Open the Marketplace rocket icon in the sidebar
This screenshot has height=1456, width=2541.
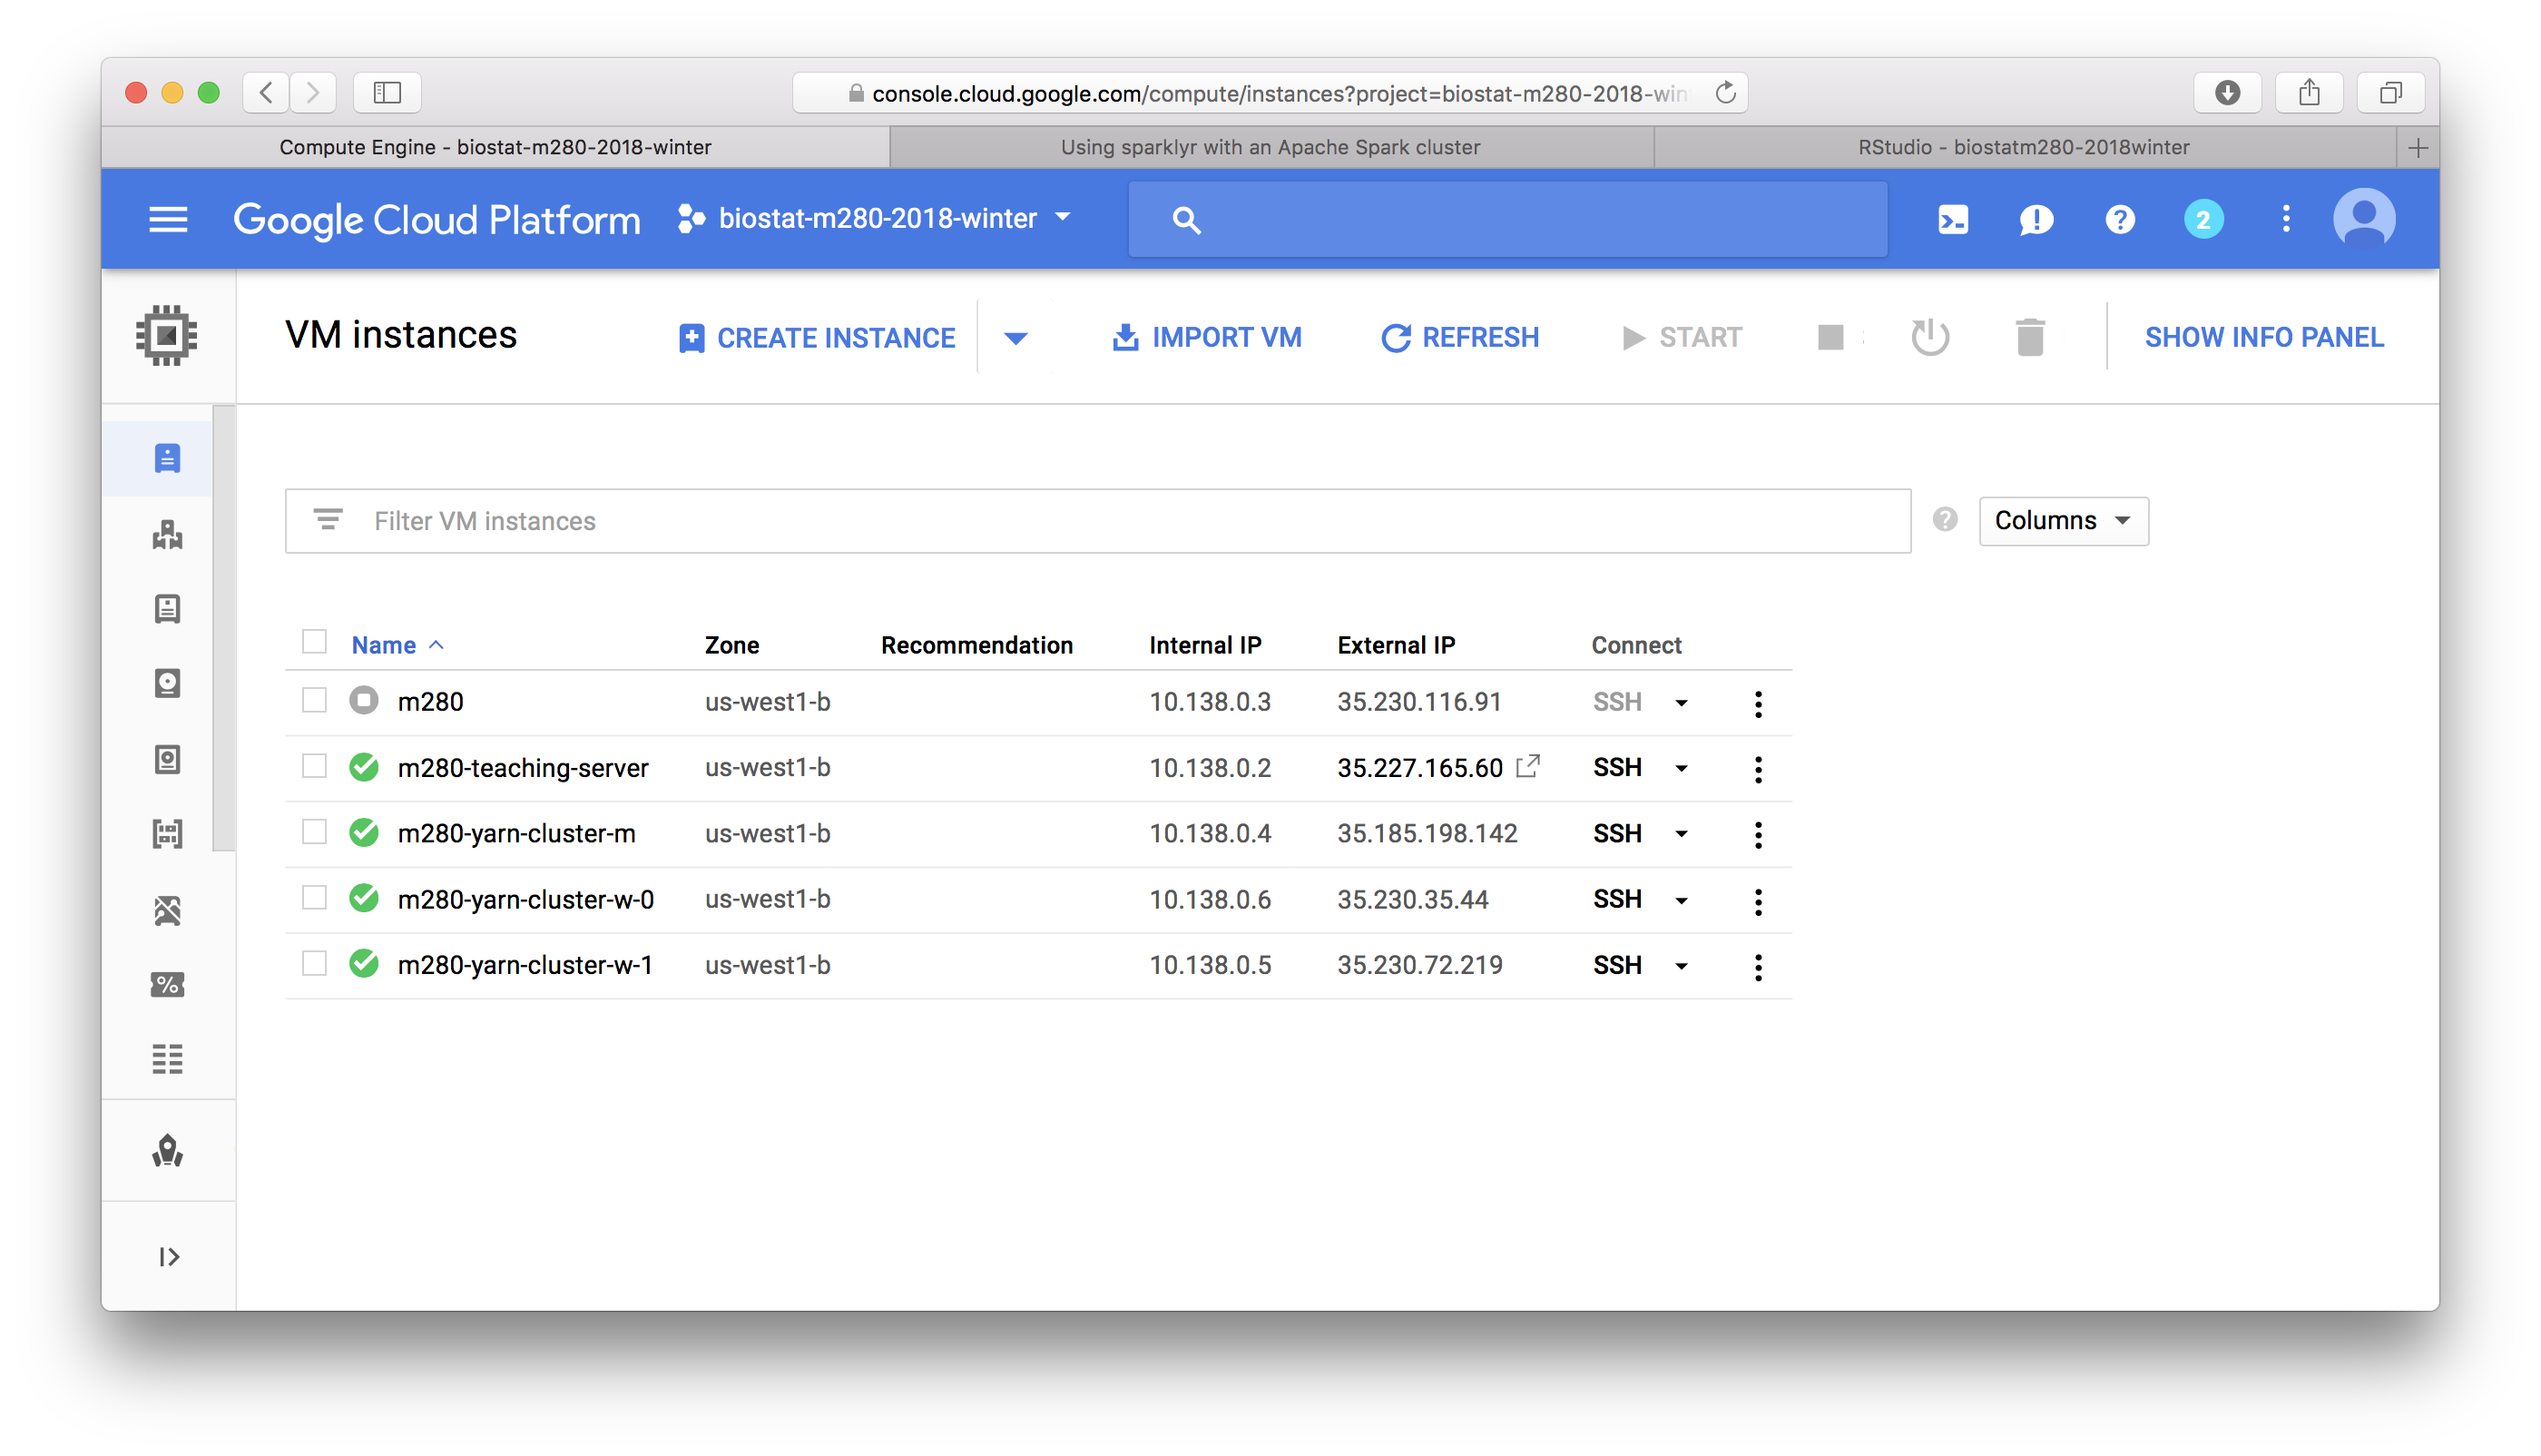point(167,1151)
